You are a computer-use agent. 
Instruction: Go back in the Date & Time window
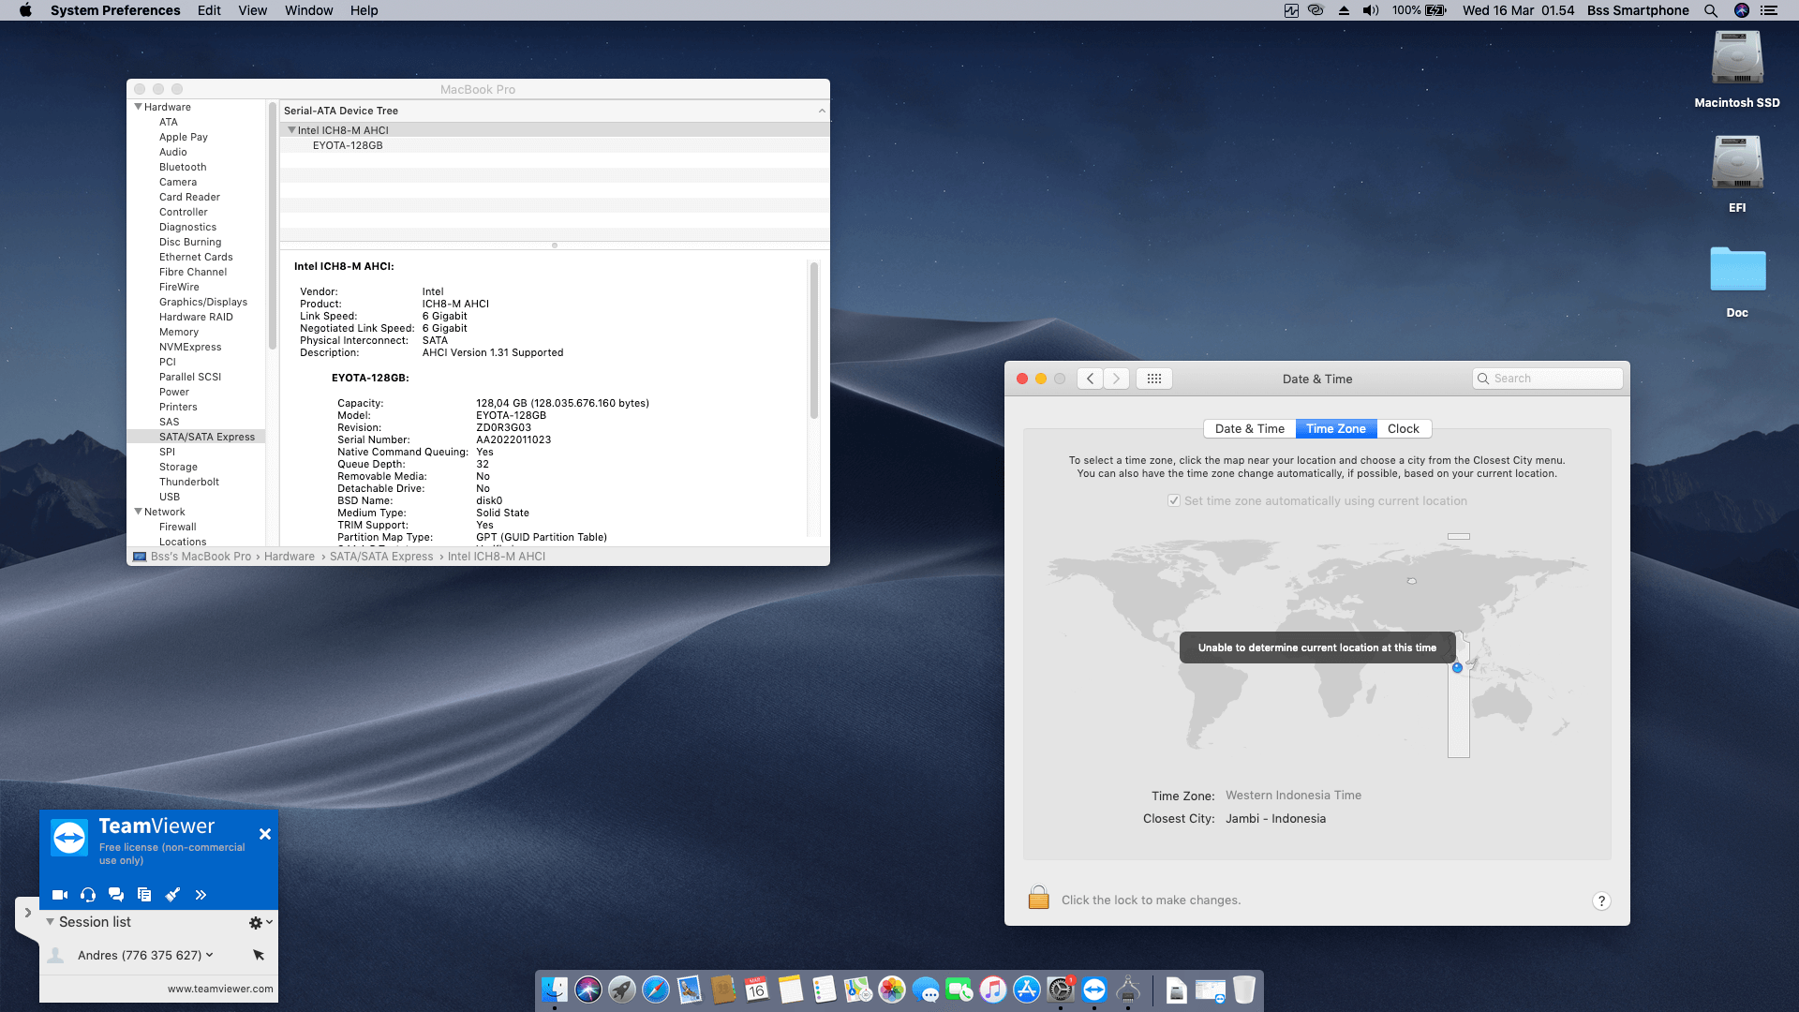coord(1090,379)
